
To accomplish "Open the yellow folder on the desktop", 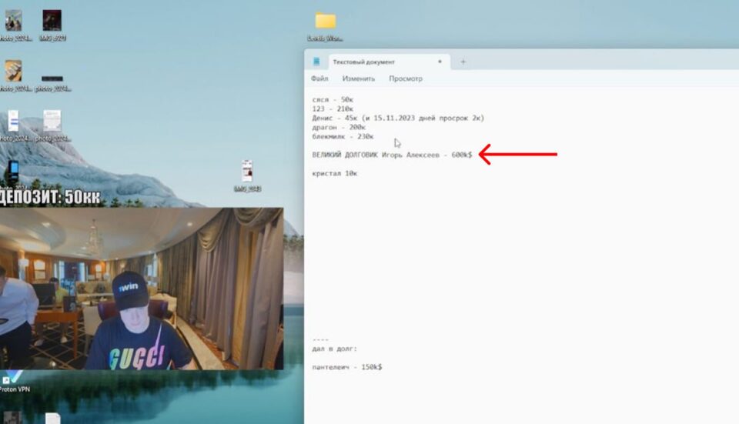I will click(326, 21).
